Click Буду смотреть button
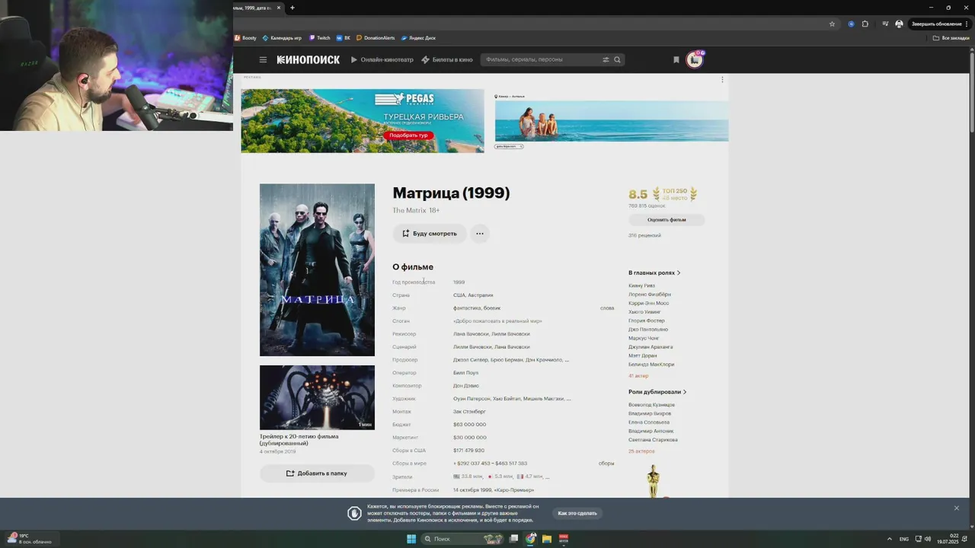Screen dimensions: 975x548 pyautogui.click(x=430, y=234)
